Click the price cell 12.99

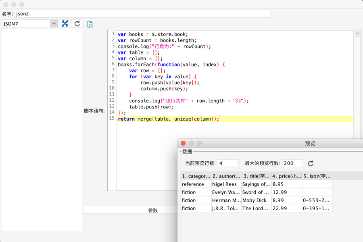pos(287,192)
